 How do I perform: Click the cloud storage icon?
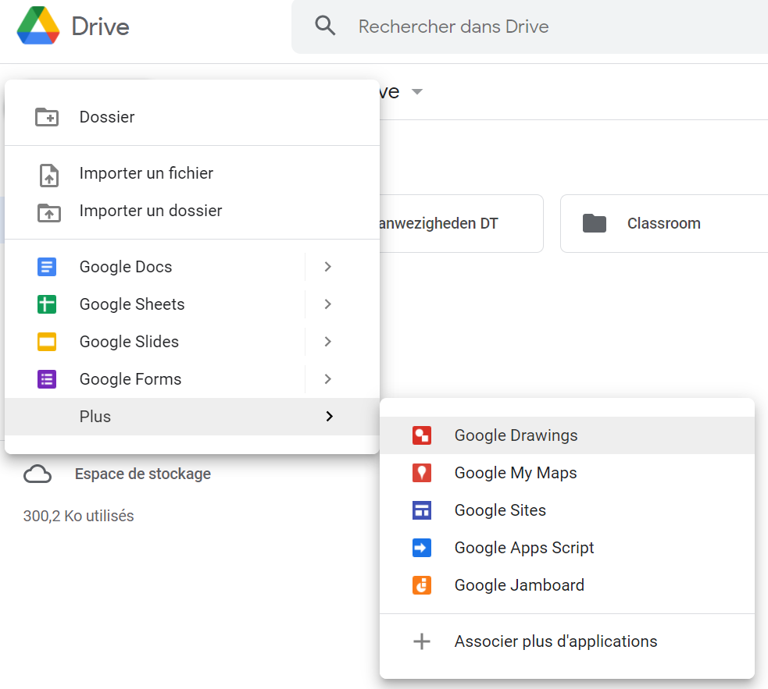click(x=38, y=474)
